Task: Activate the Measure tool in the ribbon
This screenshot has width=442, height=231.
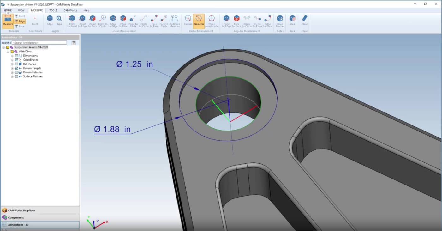Action: click(8, 21)
